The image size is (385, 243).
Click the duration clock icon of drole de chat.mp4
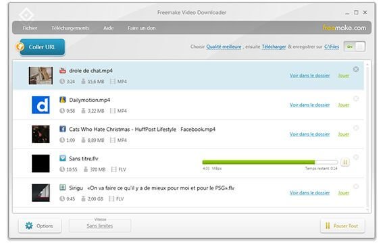pos(62,81)
